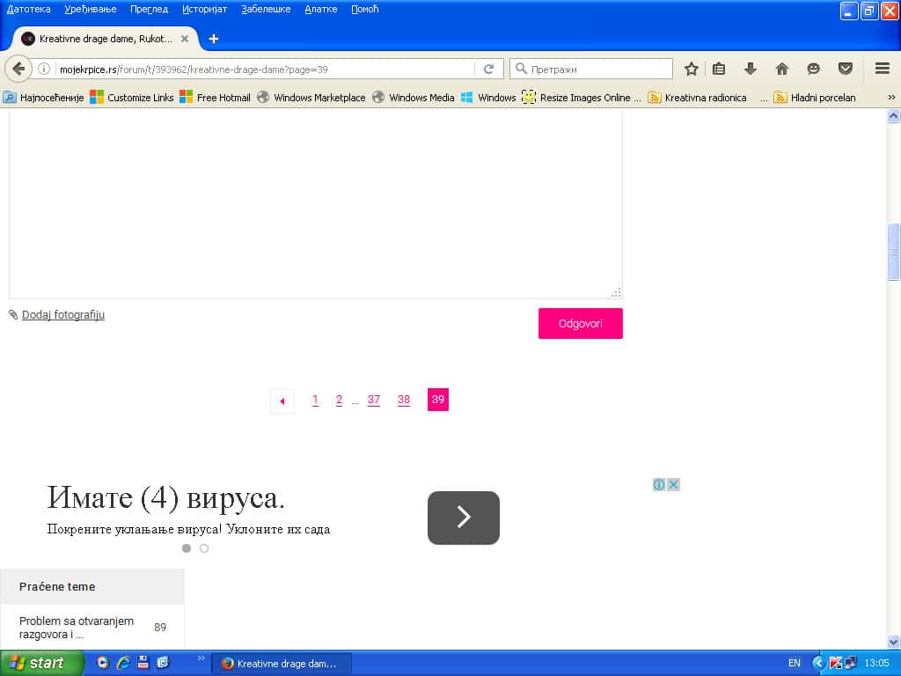Viewport: 901px width, 676px height.
Task: Go to forum page 37
Action: pyautogui.click(x=373, y=400)
